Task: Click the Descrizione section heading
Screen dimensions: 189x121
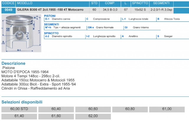Action: 13,63
